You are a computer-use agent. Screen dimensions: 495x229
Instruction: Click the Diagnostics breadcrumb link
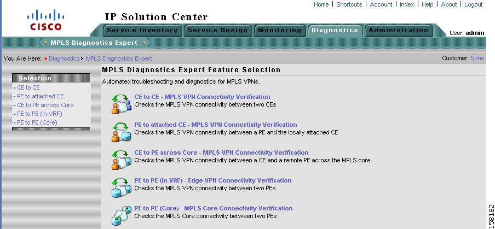[64, 58]
